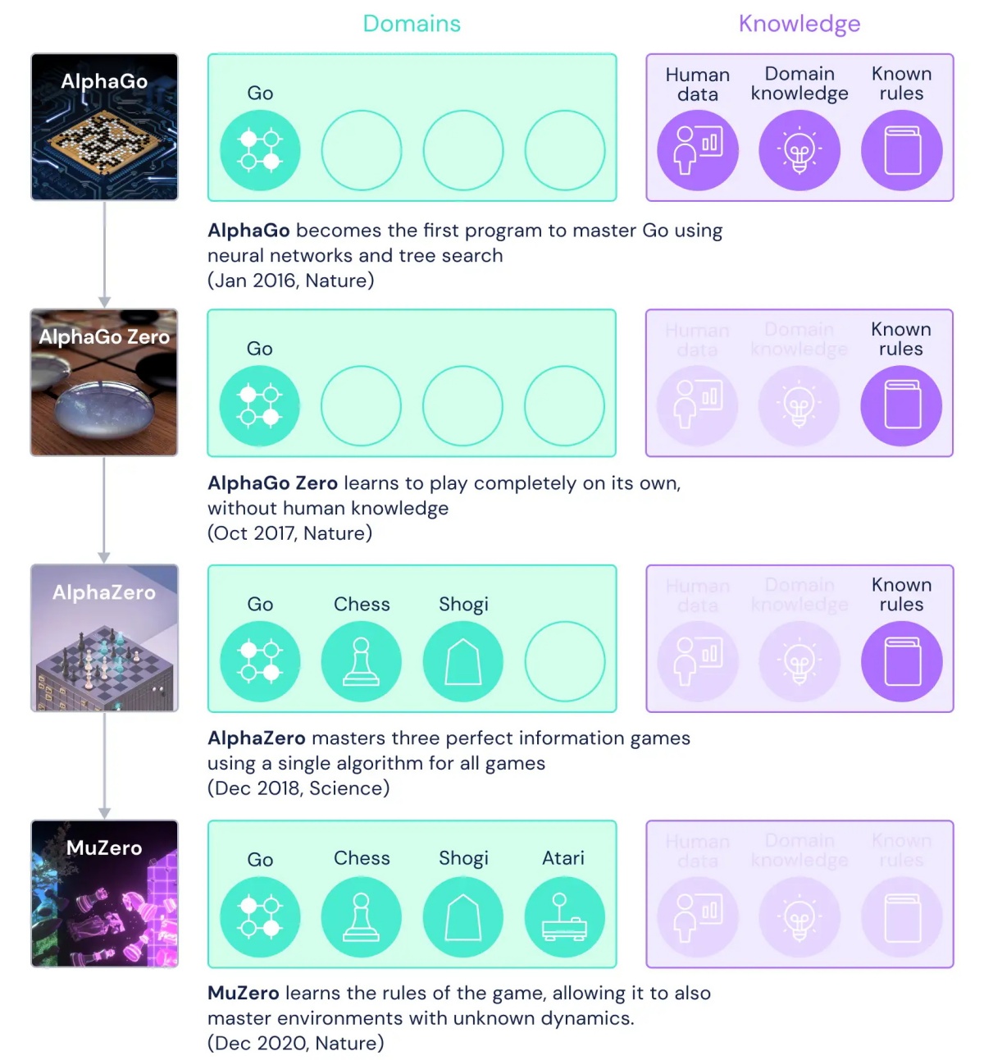Click the Chess icon in MuZero row
The width and height of the screenshot is (984, 1060).
pyautogui.click(x=362, y=916)
